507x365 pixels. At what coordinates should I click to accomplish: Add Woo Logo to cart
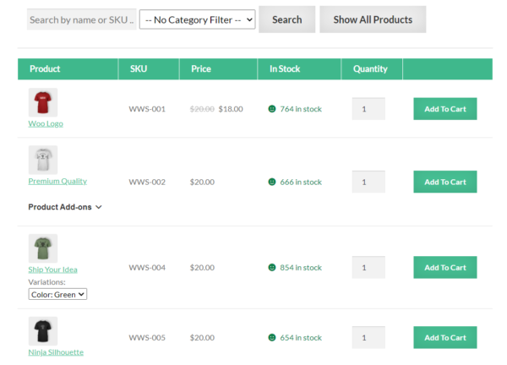(445, 109)
